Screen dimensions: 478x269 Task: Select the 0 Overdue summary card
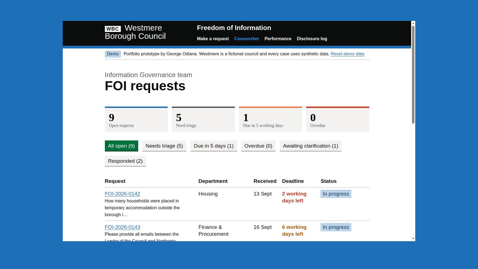click(x=338, y=119)
